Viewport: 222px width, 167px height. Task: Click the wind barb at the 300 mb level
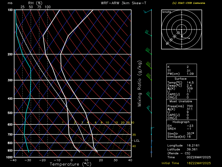[149, 77]
